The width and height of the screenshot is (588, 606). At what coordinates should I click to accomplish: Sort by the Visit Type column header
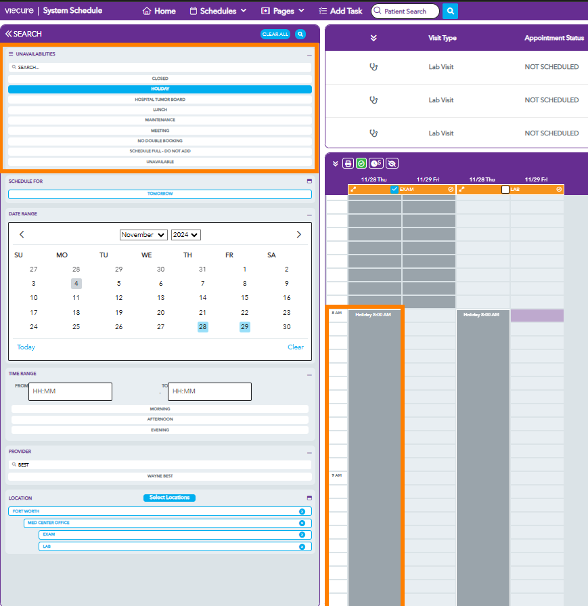(442, 38)
